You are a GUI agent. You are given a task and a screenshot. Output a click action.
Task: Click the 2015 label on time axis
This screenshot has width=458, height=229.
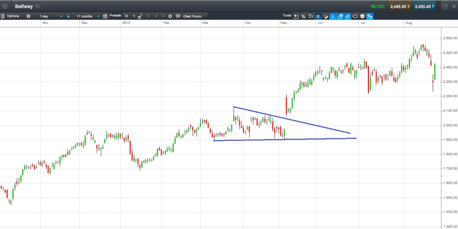(x=126, y=23)
